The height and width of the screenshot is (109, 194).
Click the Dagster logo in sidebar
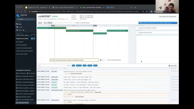18,16
